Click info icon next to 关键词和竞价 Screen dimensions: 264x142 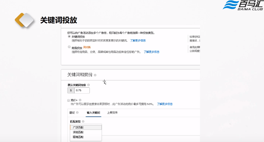pyautogui.click(x=95, y=75)
